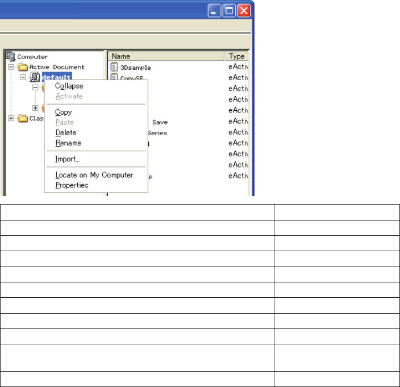The height and width of the screenshot is (387, 400).
Task: Select Locate on My Computer
Action: coord(94,175)
